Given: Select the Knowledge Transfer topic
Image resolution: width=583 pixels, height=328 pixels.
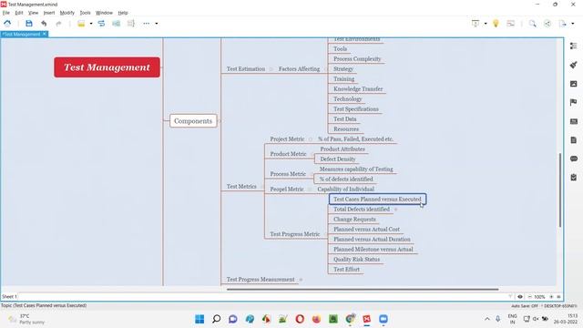Looking at the screenshot, I should pyautogui.click(x=358, y=89).
